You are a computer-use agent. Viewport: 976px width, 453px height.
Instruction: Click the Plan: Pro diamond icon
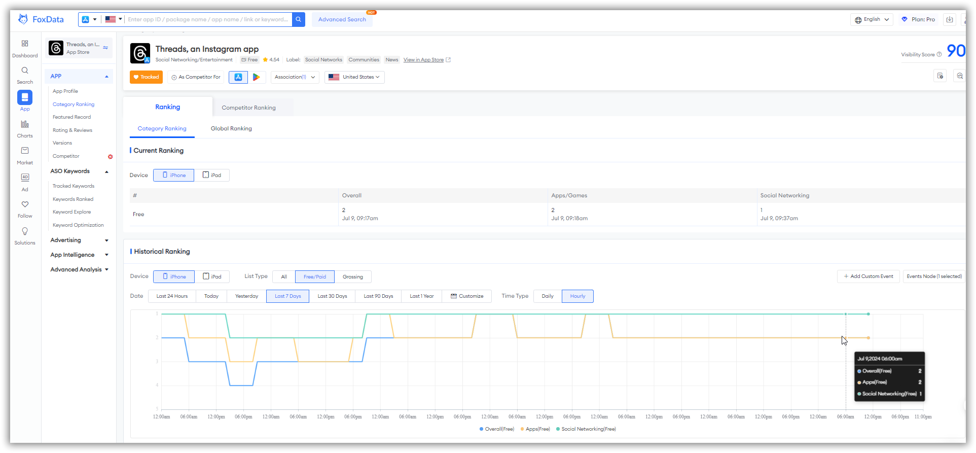click(x=904, y=19)
